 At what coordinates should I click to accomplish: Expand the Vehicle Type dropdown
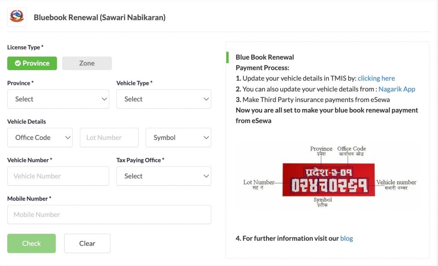[163, 99]
